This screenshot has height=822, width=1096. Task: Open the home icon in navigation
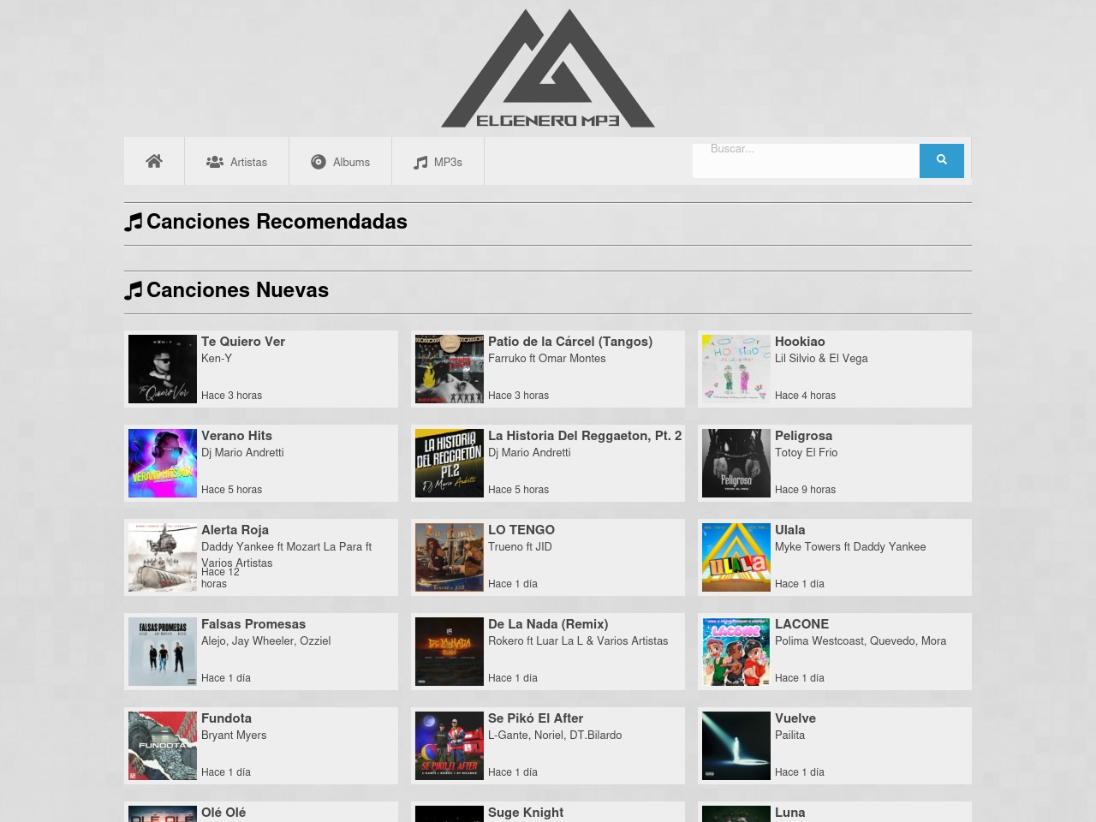click(154, 161)
